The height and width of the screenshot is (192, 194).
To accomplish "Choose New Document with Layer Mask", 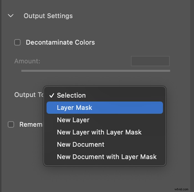I will click(x=107, y=157).
